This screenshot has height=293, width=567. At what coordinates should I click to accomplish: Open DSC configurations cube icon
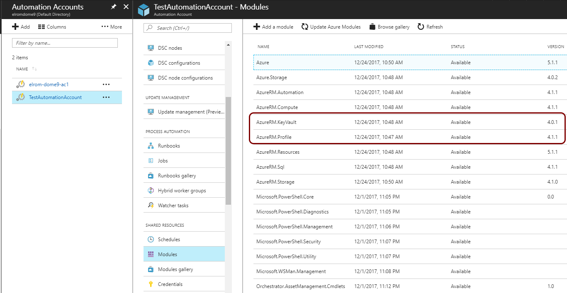tap(151, 63)
